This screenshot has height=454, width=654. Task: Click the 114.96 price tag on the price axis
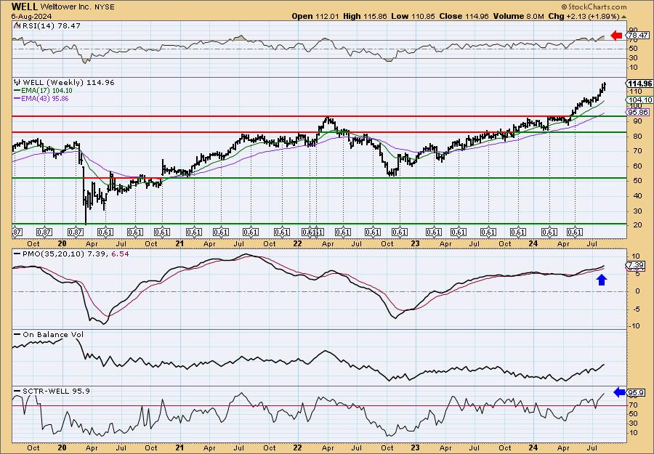pyautogui.click(x=639, y=84)
